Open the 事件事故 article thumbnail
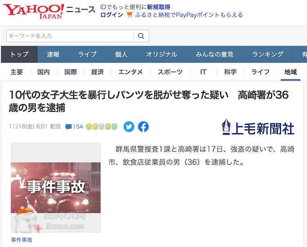Screen dimensions: 307x247 point(56,188)
